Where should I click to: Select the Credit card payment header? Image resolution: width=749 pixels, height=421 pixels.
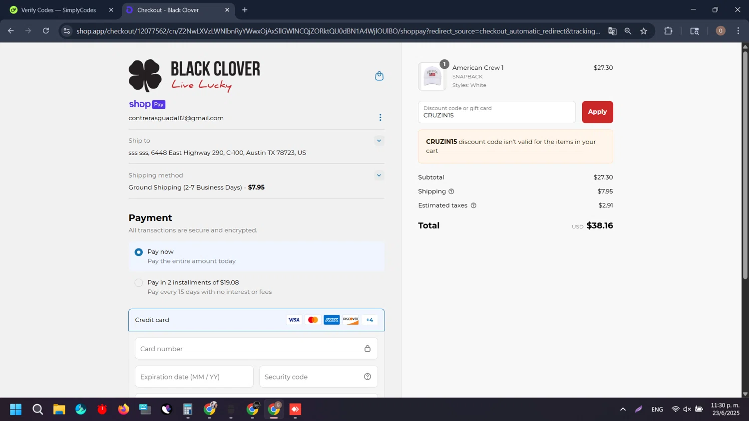click(x=256, y=320)
